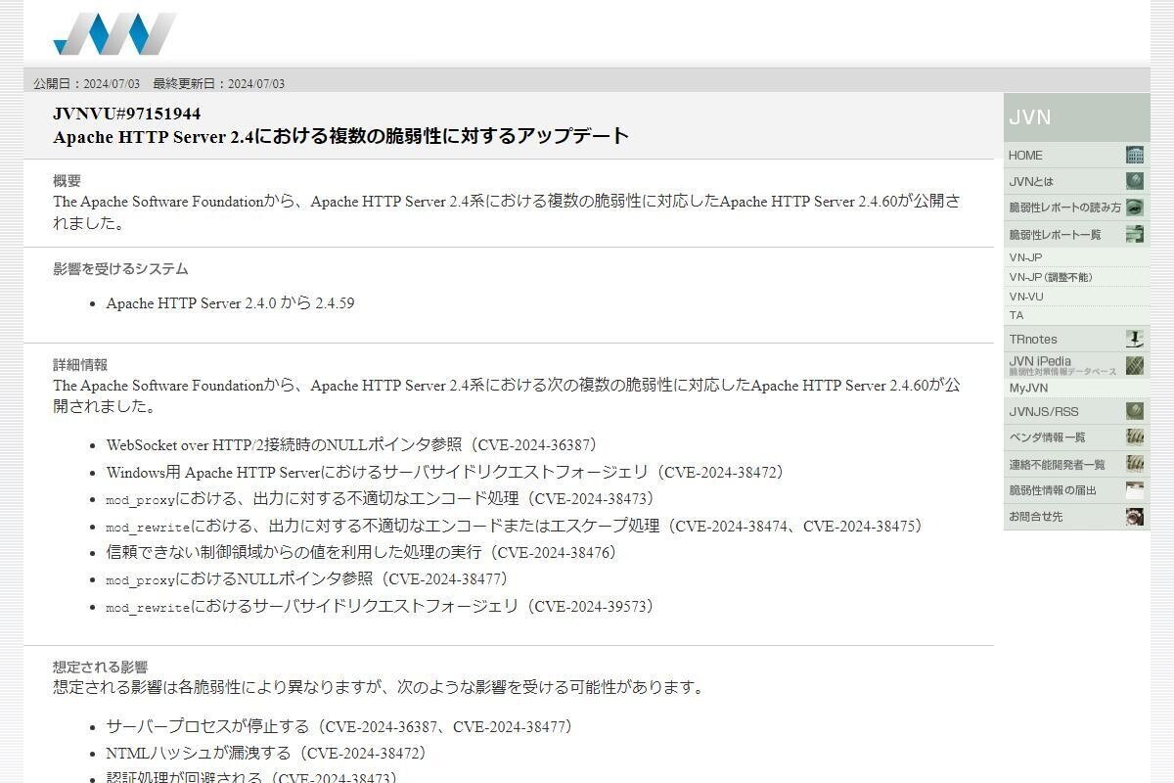The height and width of the screenshot is (783, 1174).
Task: Click the mod_rewrite CVE-2024-39573 item
Action: click(380, 607)
